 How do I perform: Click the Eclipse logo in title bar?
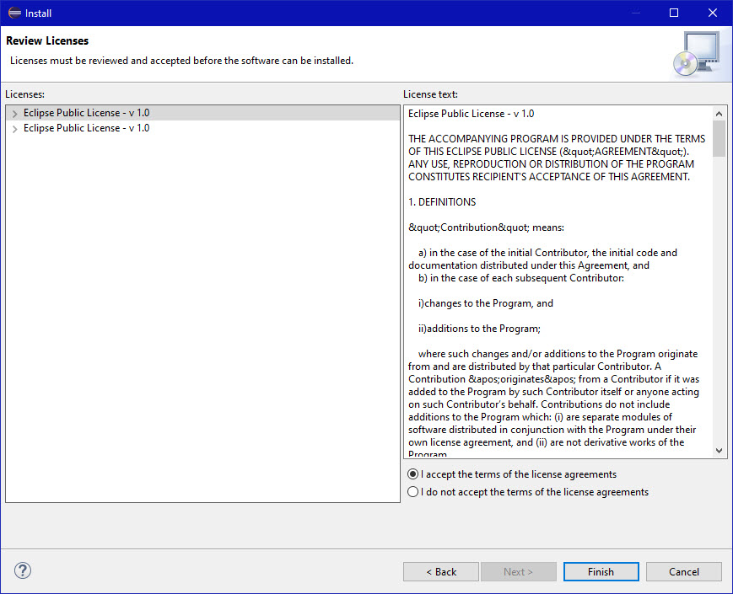point(14,13)
